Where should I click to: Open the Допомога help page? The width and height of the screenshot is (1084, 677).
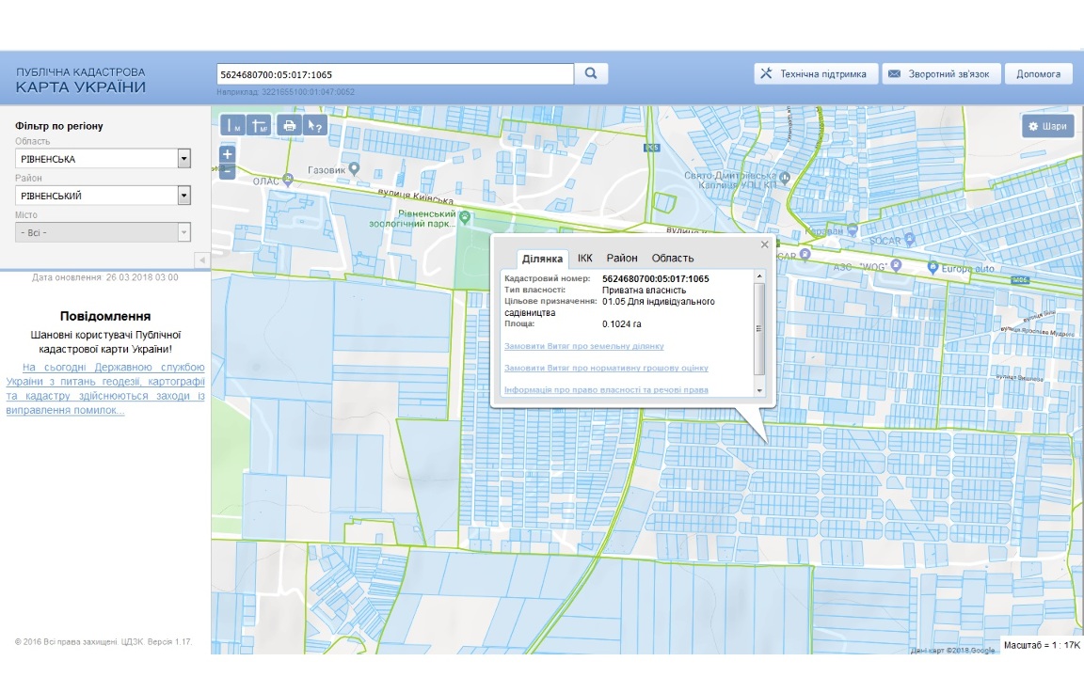tap(1038, 74)
